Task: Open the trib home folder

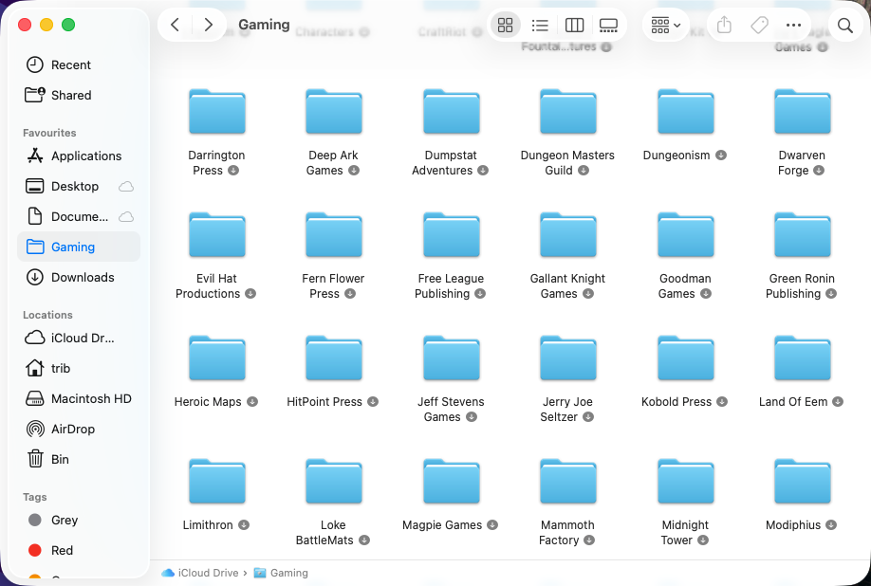Action: point(79,368)
